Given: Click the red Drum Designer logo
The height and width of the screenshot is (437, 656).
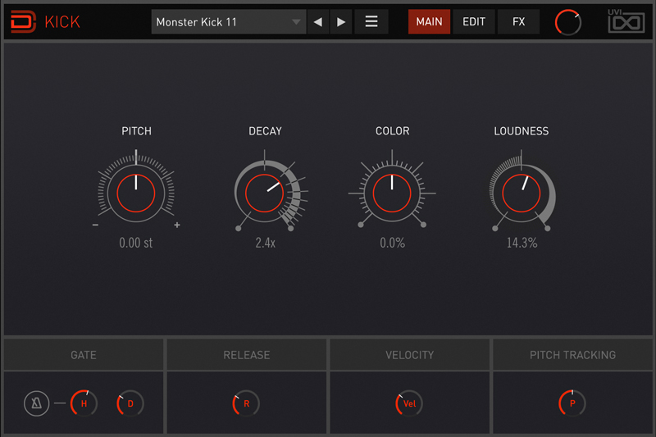Looking at the screenshot, I should (23, 21).
